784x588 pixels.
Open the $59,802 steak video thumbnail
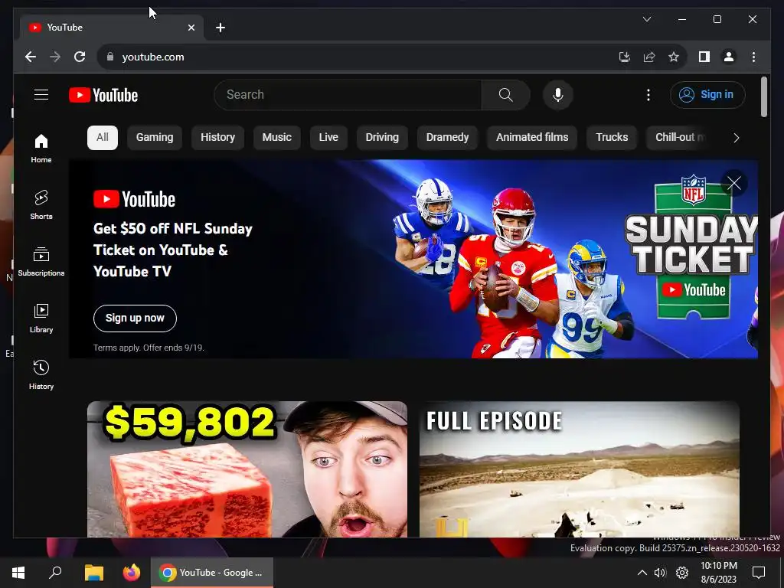[x=247, y=469]
